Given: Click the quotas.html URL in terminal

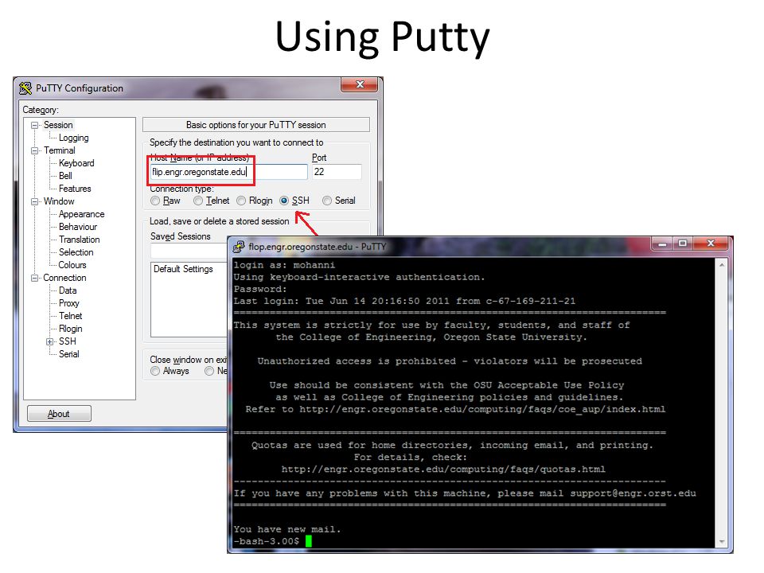Looking at the screenshot, I should click(x=443, y=470).
